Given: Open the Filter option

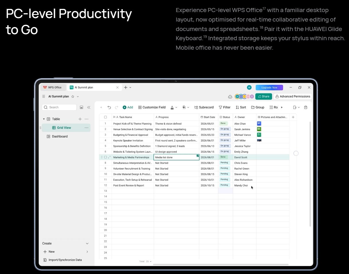Looking at the screenshot, I should tap(224, 107).
